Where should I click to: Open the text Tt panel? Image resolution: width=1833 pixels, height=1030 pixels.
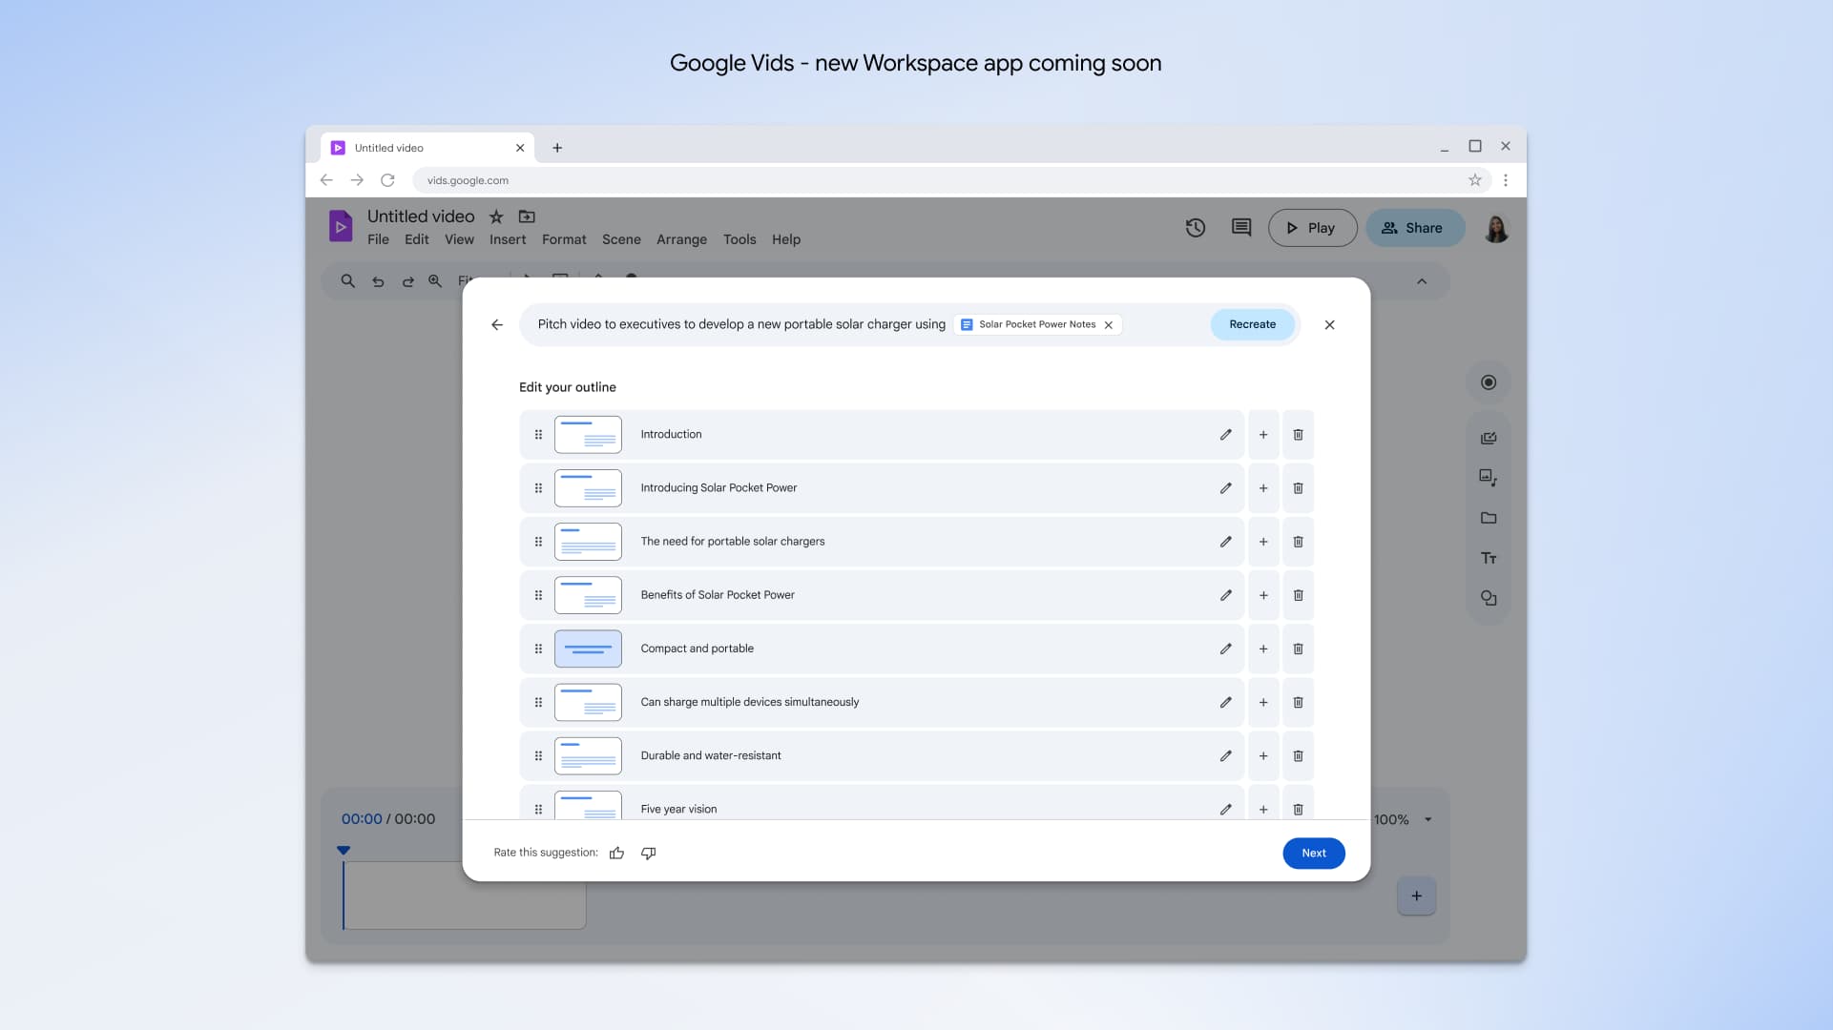tap(1489, 558)
